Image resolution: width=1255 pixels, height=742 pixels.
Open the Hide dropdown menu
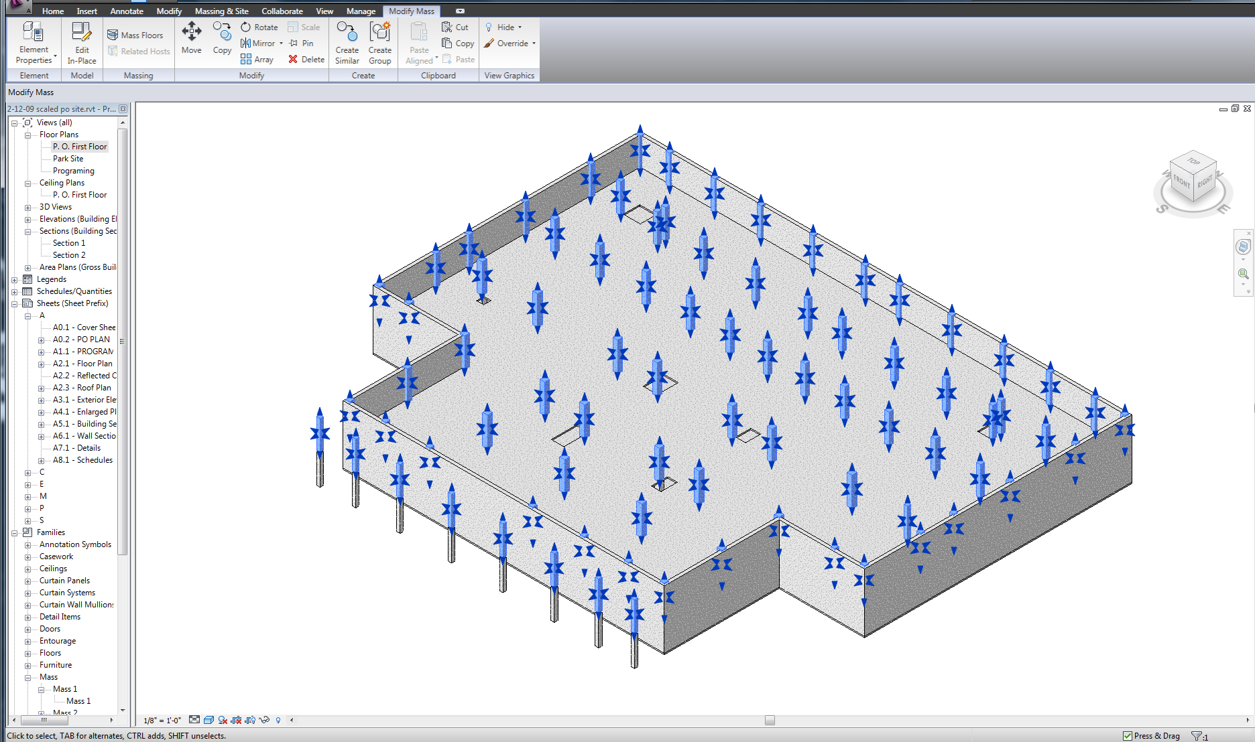click(x=520, y=27)
